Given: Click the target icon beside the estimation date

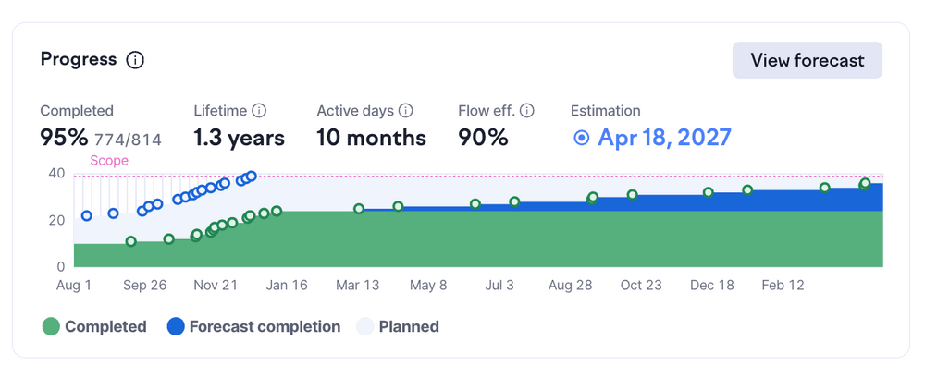Looking at the screenshot, I should pyautogui.click(x=582, y=139).
